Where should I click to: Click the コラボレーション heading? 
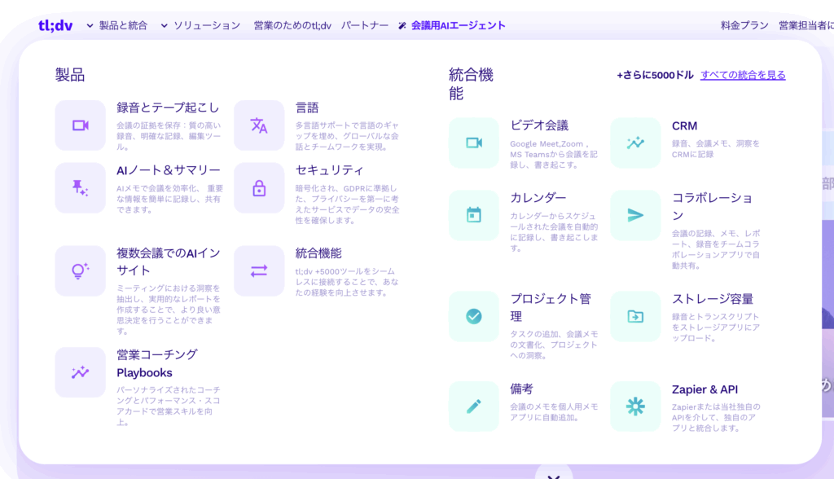[x=712, y=206]
